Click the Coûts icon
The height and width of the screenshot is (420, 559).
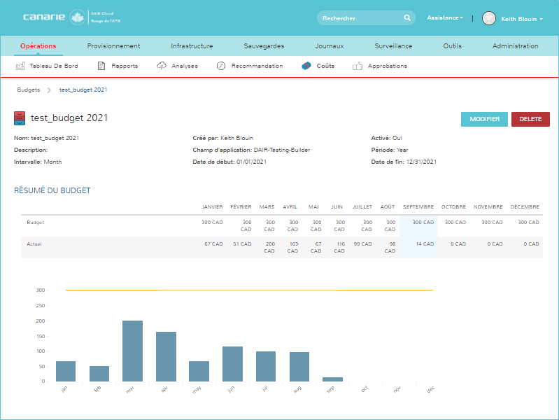(x=306, y=66)
